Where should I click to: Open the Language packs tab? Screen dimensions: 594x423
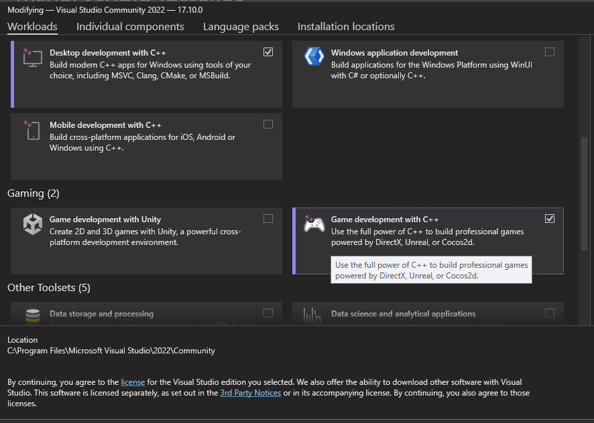(241, 27)
